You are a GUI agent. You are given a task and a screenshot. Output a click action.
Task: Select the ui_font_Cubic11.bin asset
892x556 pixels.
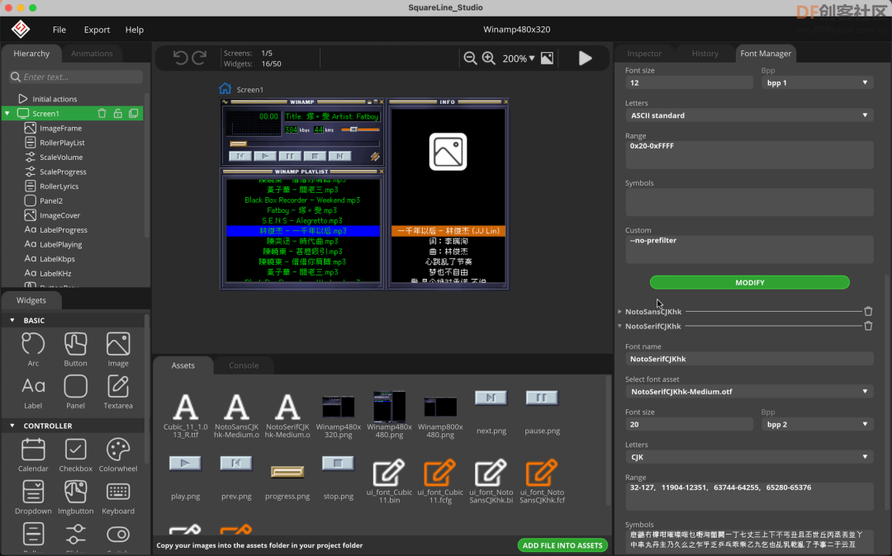[389, 480]
